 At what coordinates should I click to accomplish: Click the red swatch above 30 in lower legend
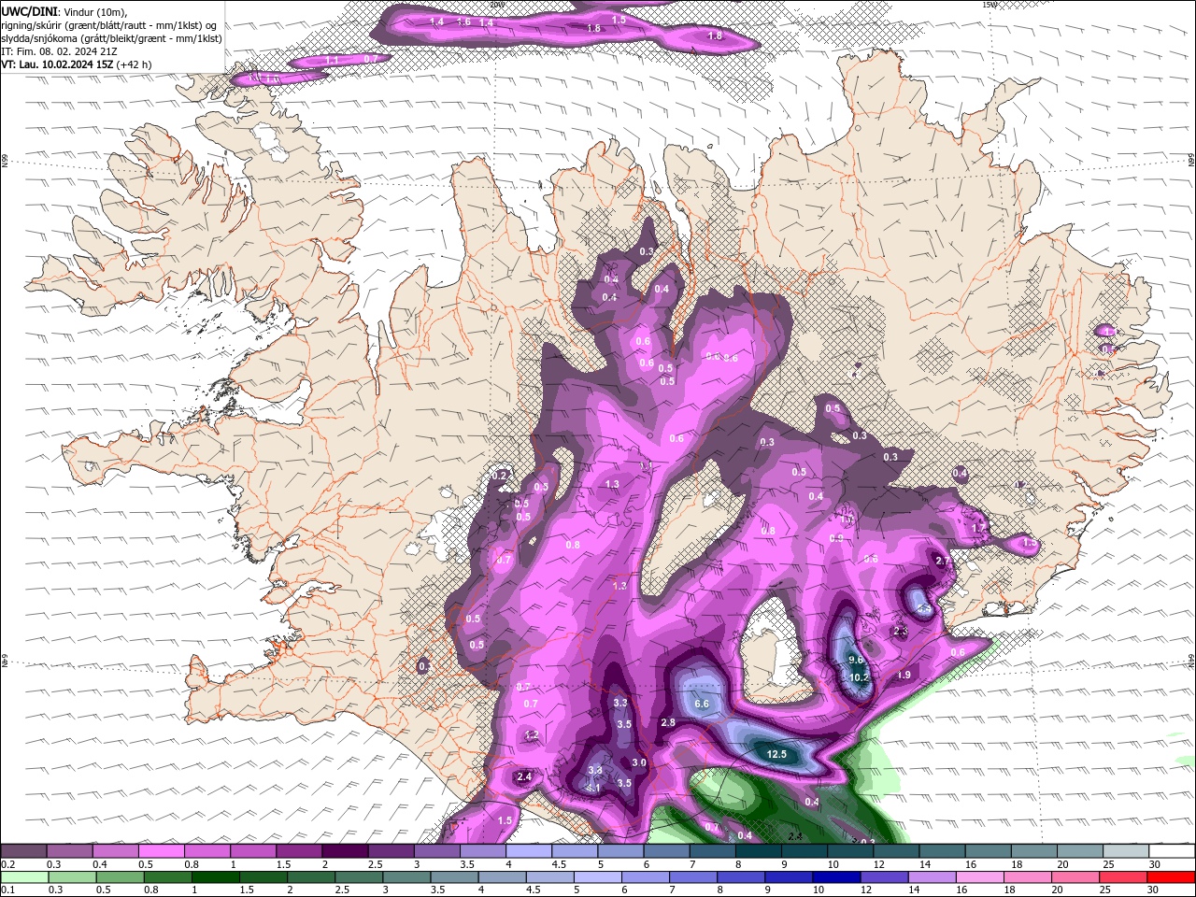(1173, 876)
